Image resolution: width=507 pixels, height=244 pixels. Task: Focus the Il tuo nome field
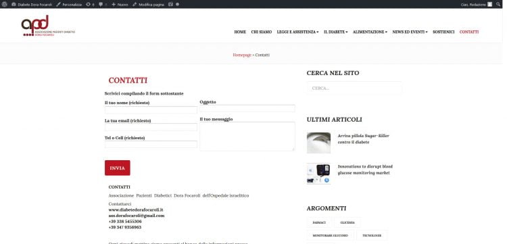pos(151,110)
